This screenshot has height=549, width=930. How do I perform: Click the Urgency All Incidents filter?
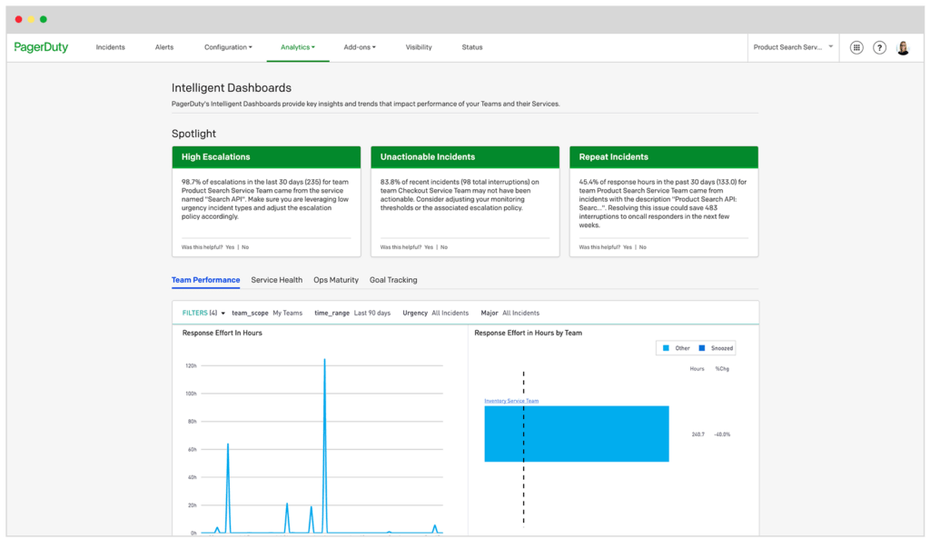coord(435,314)
